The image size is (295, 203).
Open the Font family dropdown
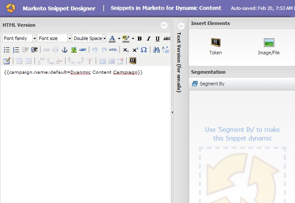(19, 38)
